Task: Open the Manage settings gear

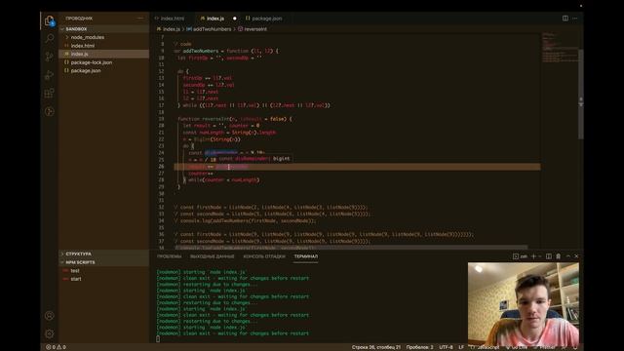Action: pyautogui.click(x=50, y=333)
